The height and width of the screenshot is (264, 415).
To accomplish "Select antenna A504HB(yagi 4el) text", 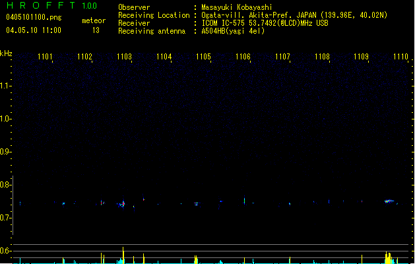I will (233, 31).
